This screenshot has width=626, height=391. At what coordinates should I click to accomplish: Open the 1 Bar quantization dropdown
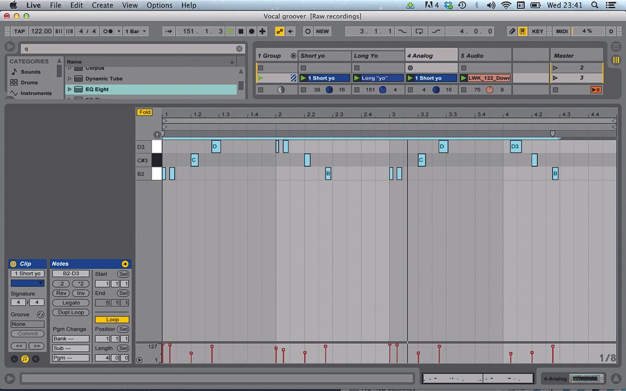coord(135,31)
